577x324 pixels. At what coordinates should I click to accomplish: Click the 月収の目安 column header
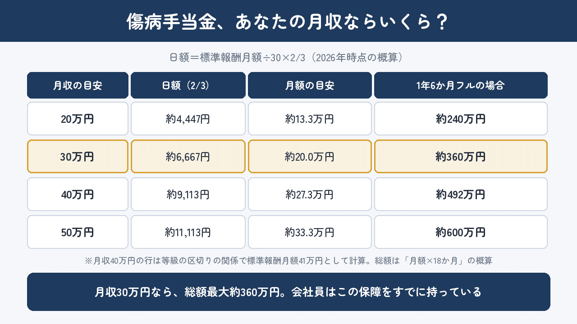(x=78, y=85)
